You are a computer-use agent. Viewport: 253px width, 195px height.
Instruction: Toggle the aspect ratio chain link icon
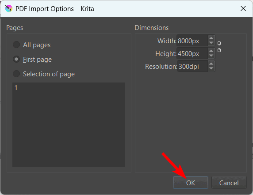click(219, 47)
